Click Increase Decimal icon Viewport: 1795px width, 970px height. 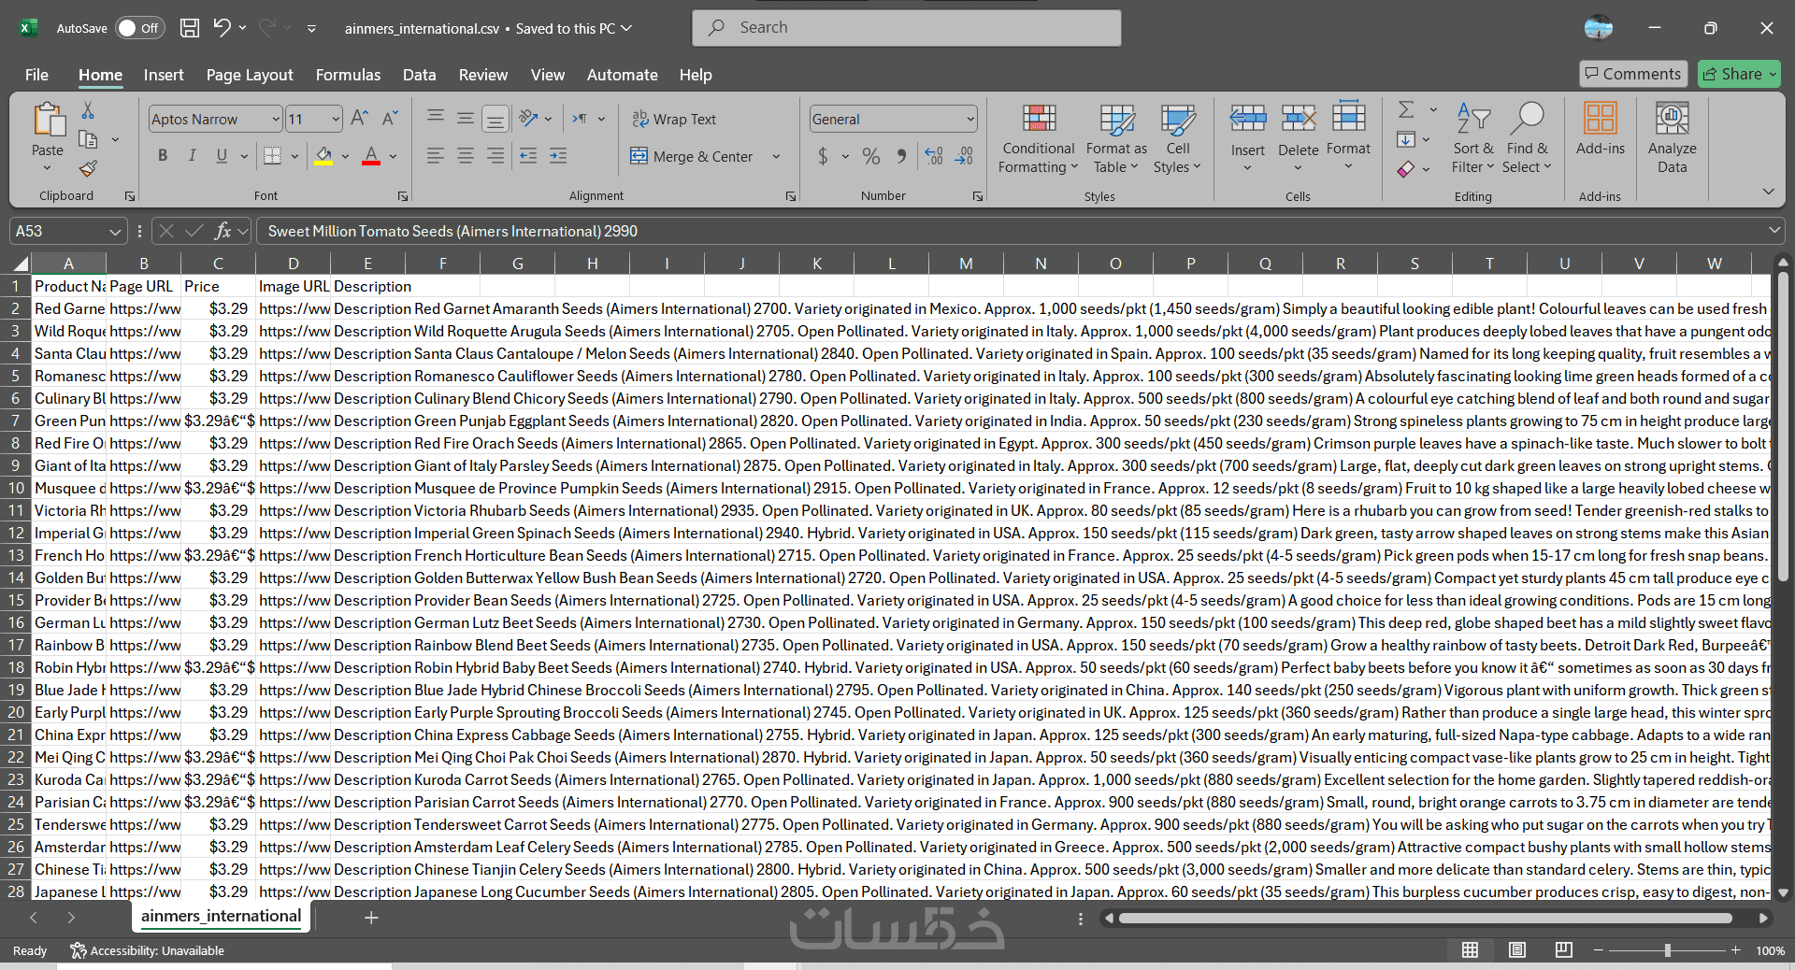(x=933, y=156)
